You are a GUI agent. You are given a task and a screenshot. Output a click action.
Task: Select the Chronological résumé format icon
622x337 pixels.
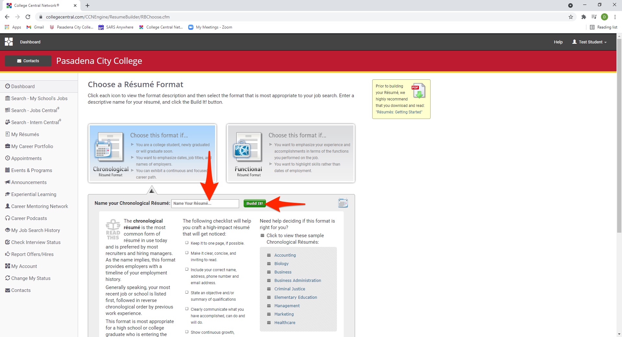(109, 147)
